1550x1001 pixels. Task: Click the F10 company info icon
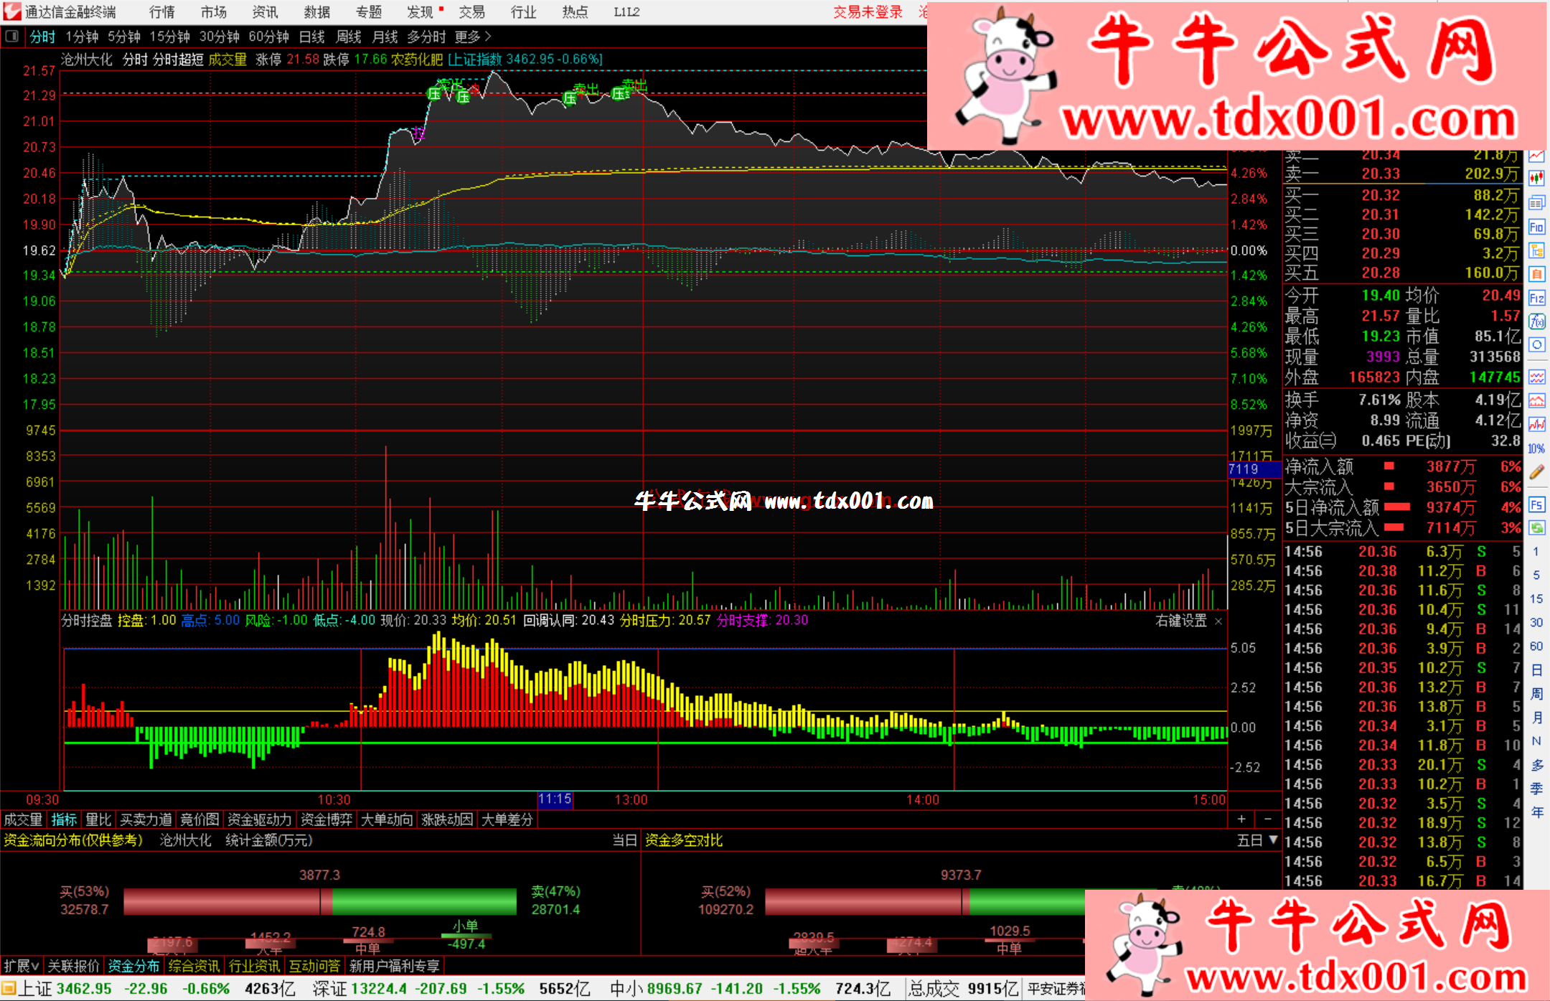pos(1536,227)
